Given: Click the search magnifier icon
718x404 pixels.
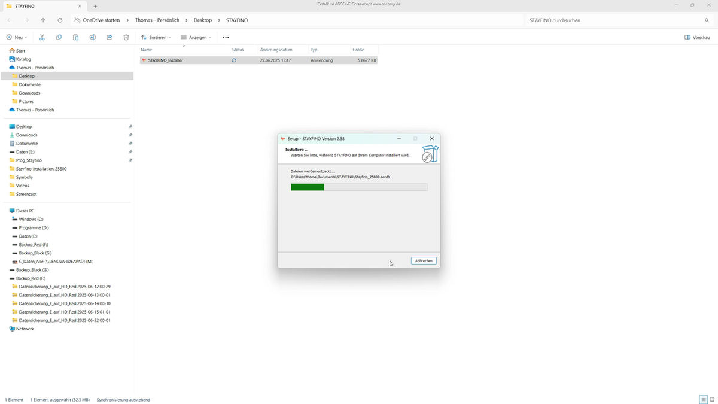Looking at the screenshot, I should point(707,20).
